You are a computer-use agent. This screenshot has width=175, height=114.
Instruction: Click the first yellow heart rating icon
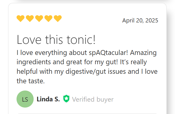click(20, 19)
